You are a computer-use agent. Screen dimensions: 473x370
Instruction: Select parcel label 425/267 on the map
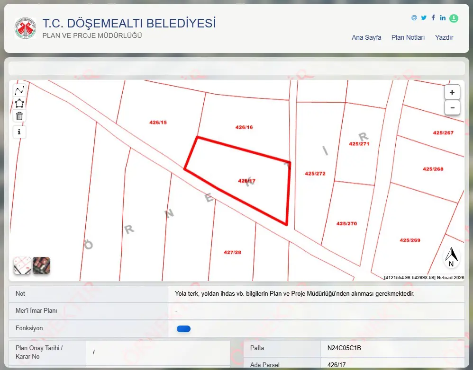(x=443, y=132)
